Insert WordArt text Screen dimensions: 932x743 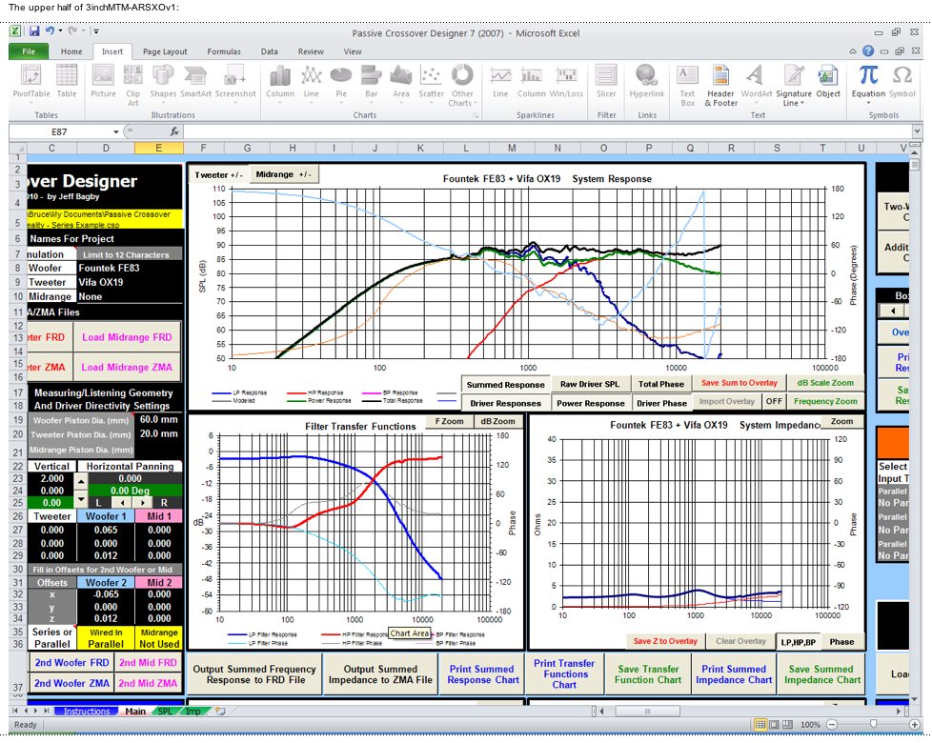click(756, 81)
